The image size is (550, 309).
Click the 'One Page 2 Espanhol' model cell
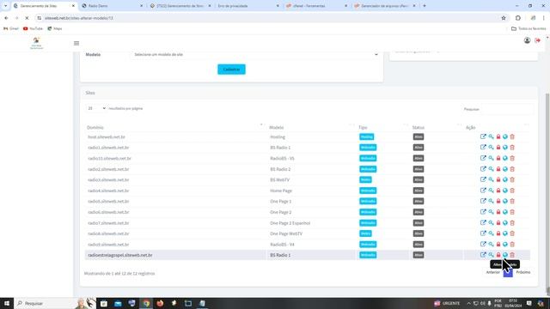(x=290, y=223)
